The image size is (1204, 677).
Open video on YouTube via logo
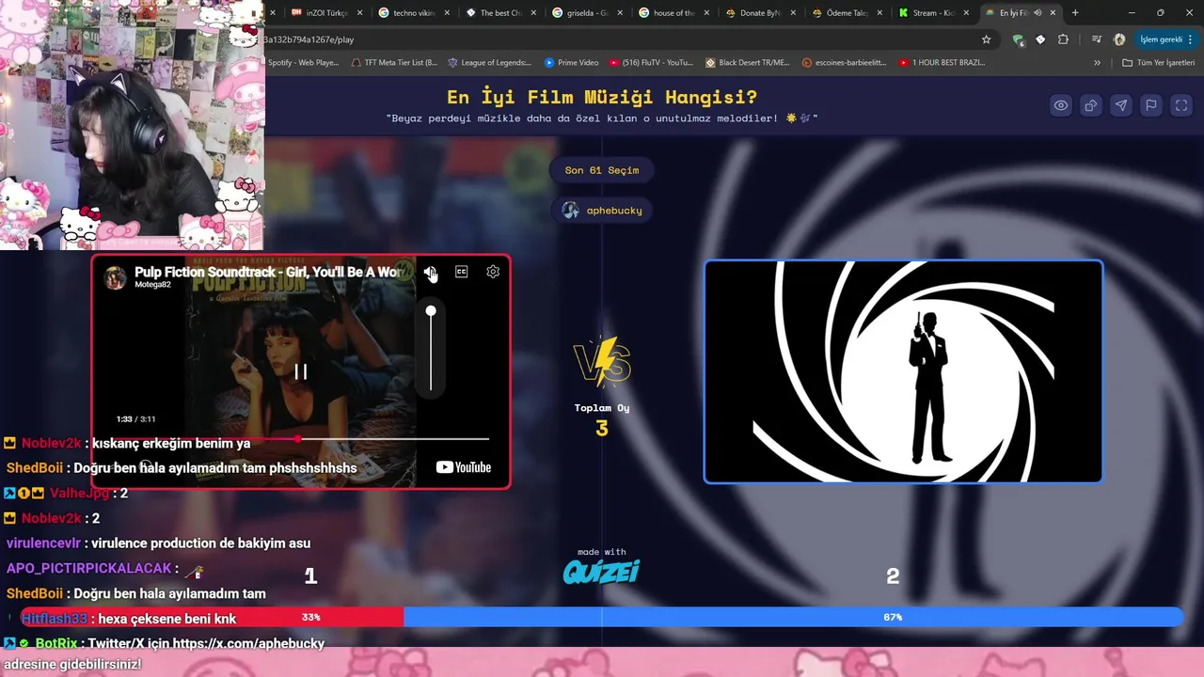(x=464, y=467)
